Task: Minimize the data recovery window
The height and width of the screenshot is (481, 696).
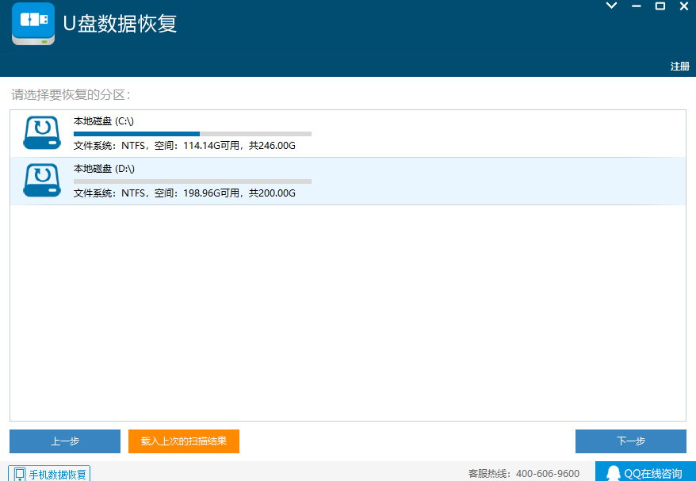Action: point(635,6)
